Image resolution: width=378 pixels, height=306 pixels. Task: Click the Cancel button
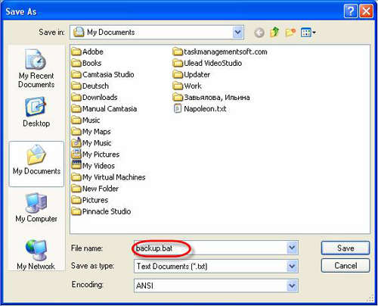tap(345, 266)
